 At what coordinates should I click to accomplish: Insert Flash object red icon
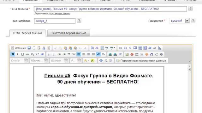132,54
